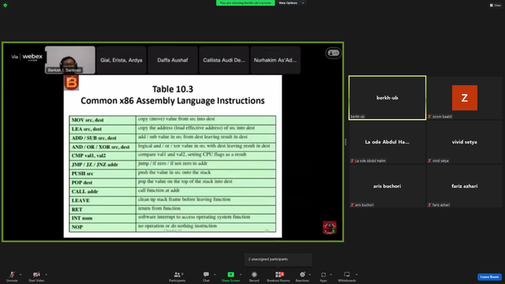Click the 'call function at addr' description cell
Screen dimensions: 505x284
tap(206, 191)
